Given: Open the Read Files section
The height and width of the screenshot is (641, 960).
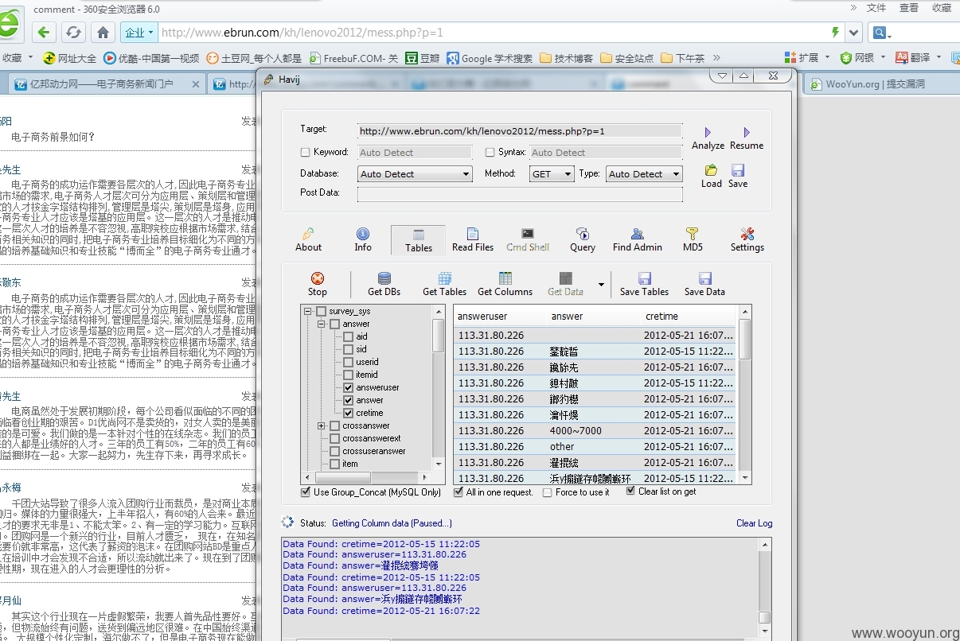Looking at the screenshot, I should [473, 239].
